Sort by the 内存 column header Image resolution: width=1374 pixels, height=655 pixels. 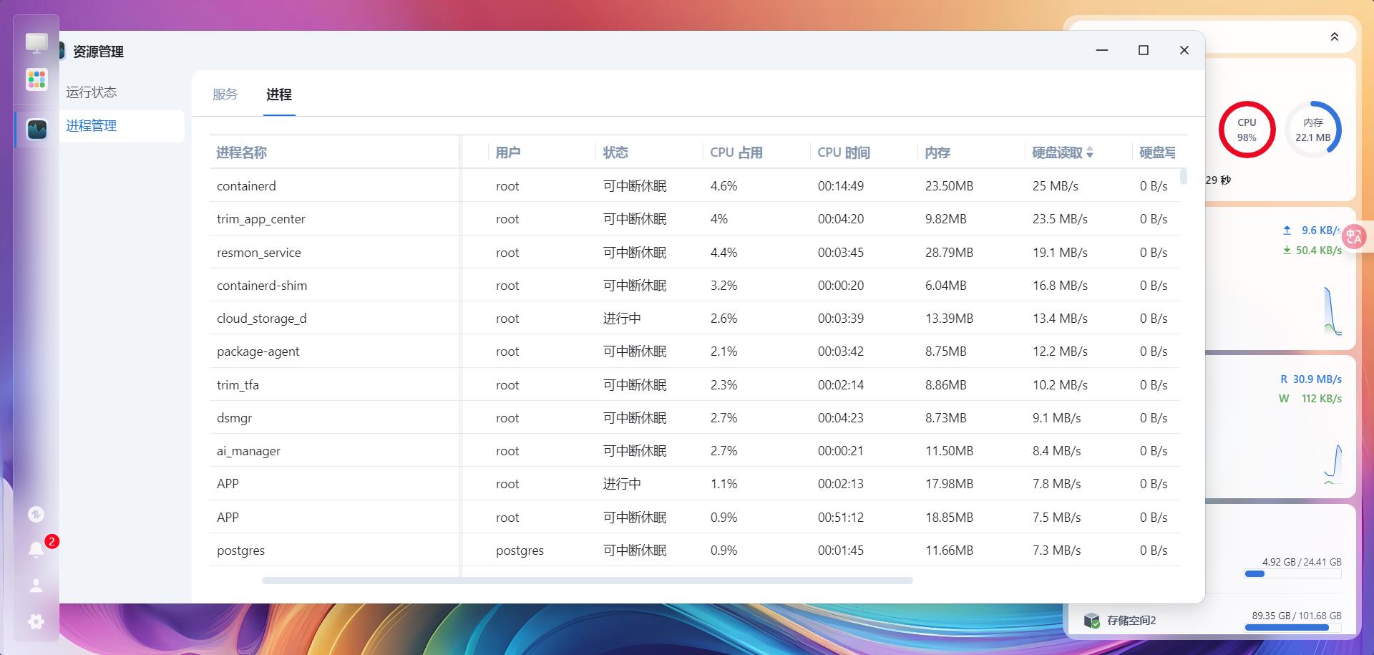point(937,152)
